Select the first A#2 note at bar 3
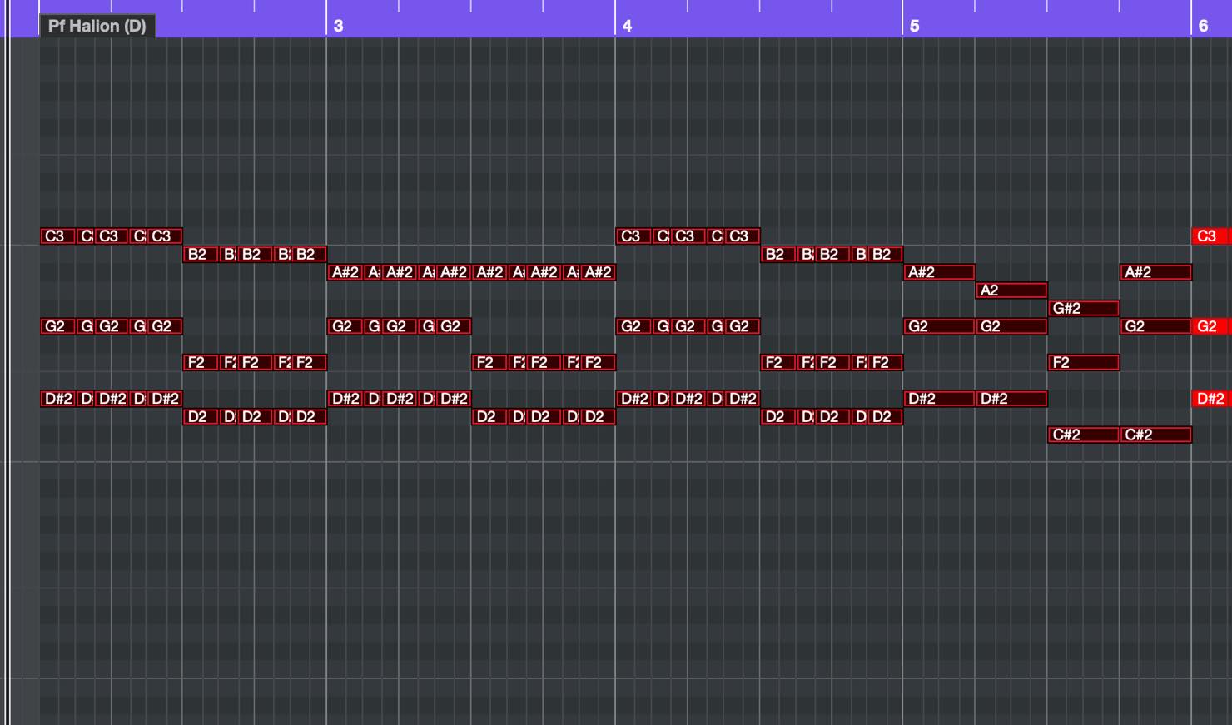 tap(345, 272)
